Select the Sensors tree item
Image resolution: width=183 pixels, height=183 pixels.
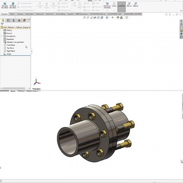(8, 33)
